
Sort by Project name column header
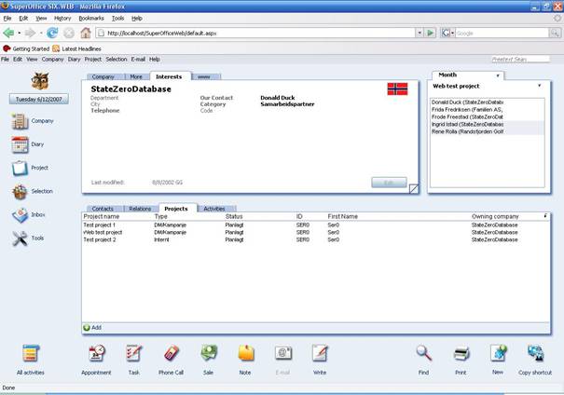pos(102,216)
